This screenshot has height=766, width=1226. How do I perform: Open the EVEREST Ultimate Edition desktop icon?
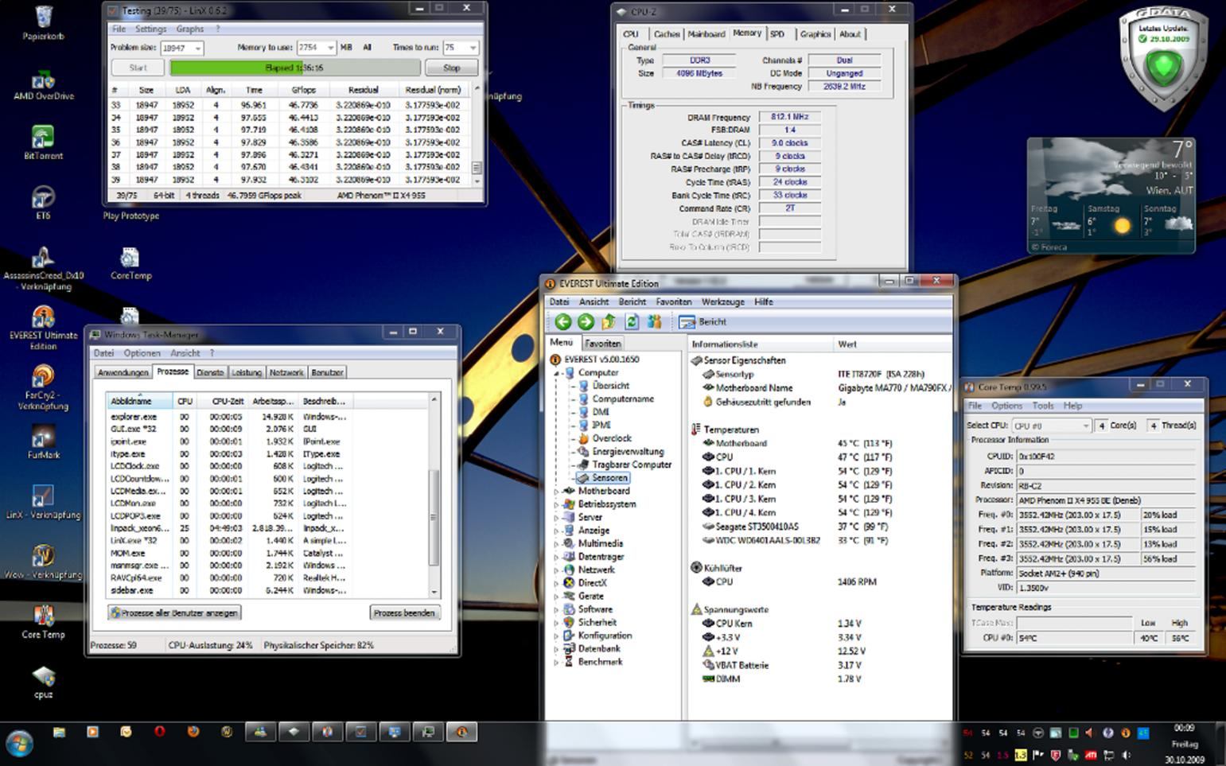tap(44, 328)
